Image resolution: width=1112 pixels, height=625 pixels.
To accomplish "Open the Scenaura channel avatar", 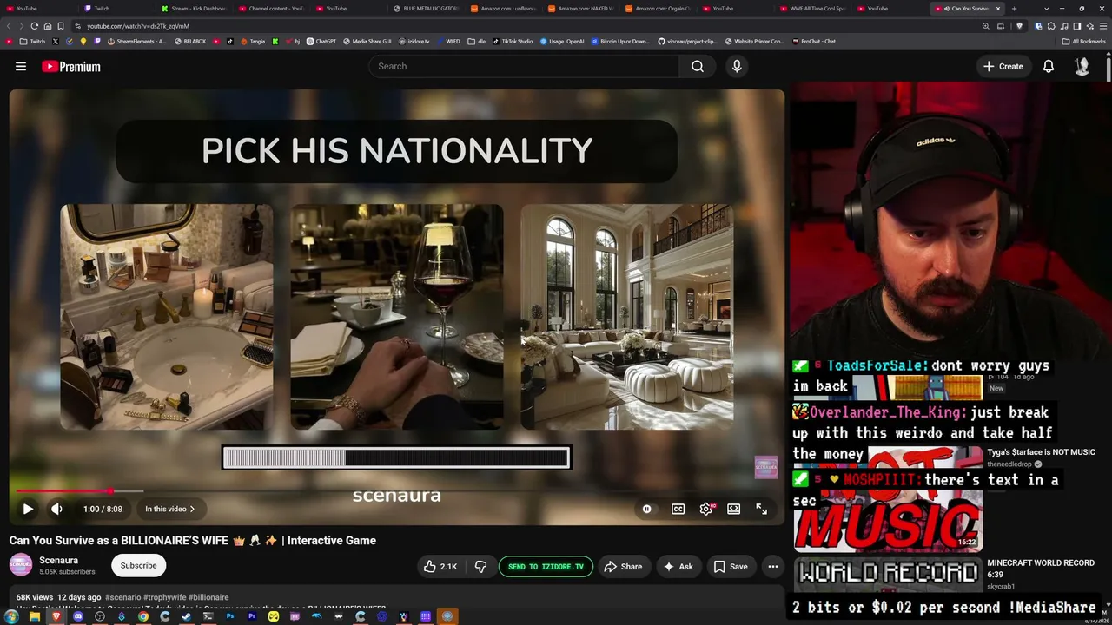I will [x=21, y=565].
